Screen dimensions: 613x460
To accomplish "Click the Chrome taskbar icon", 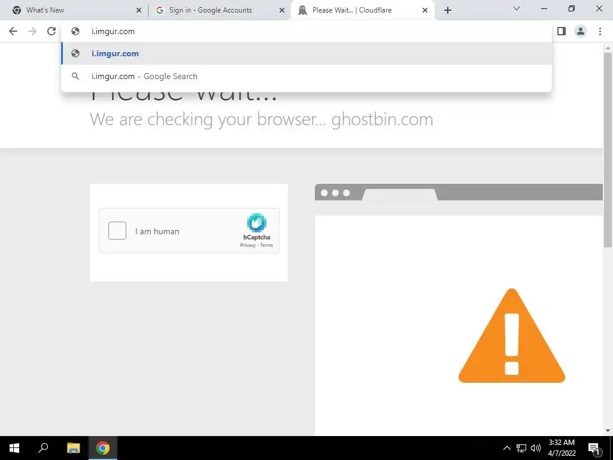I will coord(103,448).
